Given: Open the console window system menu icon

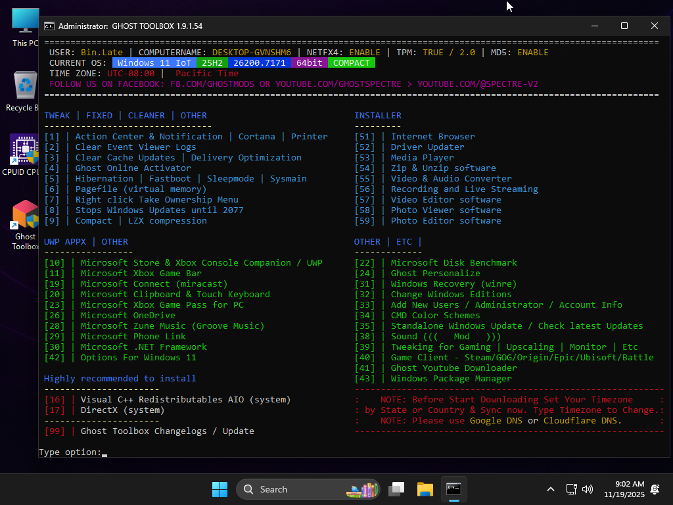Looking at the screenshot, I should point(49,26).
